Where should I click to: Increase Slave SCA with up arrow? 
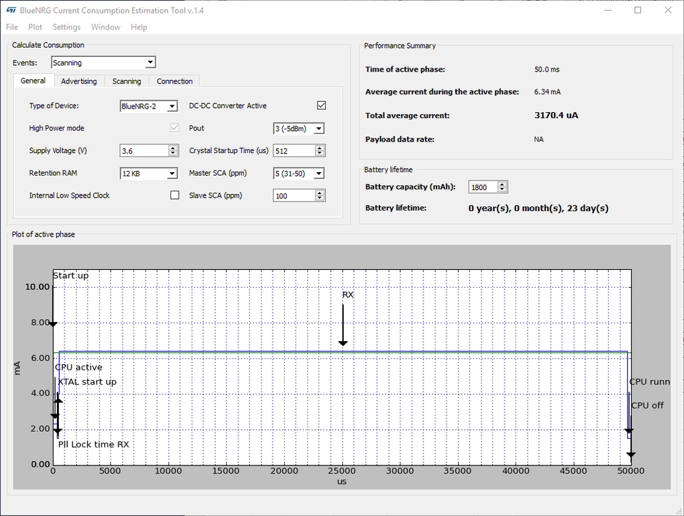320,193
